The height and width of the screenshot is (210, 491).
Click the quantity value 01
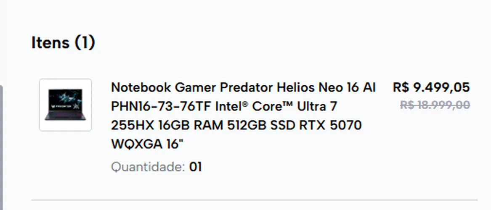[195, 167]
